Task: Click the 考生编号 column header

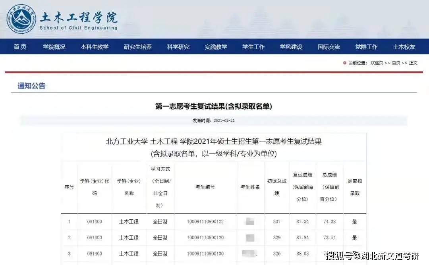Action: [x=205, y=187]
